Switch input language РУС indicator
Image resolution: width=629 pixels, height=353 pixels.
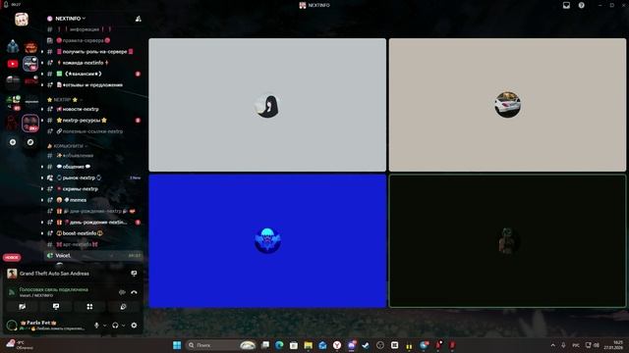coord(576,345)
